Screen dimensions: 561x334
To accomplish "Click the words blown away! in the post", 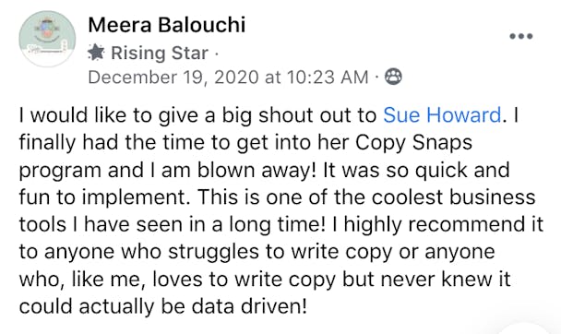I will point(257,170).
